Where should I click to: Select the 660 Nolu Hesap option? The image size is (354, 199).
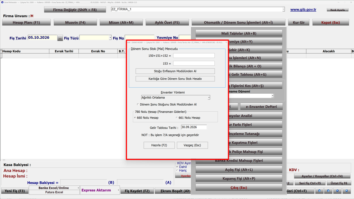pyautogui.click(x=135, y=118)
